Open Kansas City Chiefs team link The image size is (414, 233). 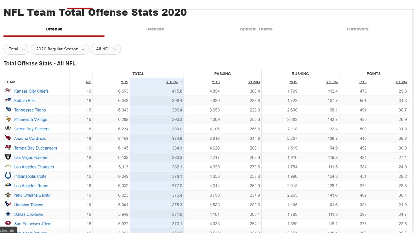[31, 91]
